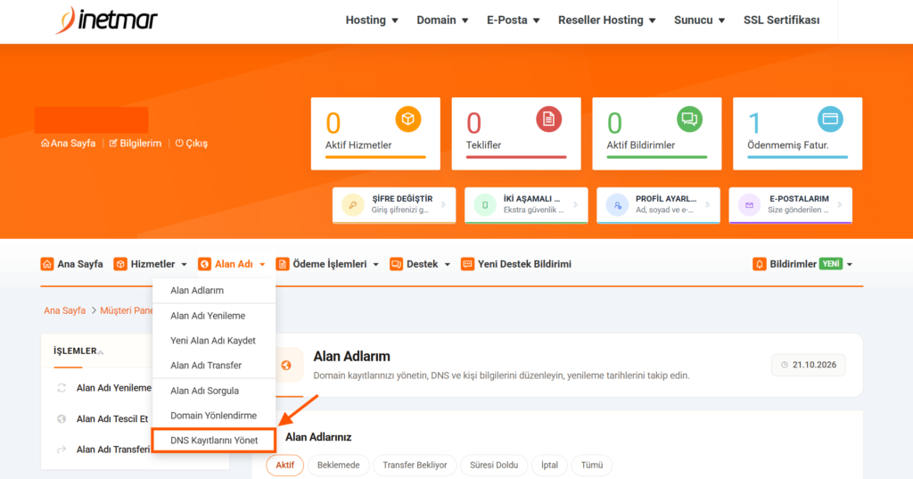Click the Alan Adı Tescil Et globe icon
The height and width of the screenshot is (479, 913).
[62, 419]
